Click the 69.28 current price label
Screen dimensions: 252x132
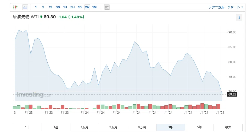pos(232,94)
